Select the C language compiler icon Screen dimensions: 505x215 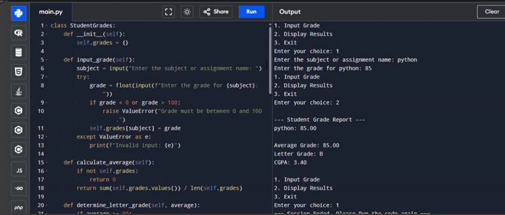click(x=19, y=111)
